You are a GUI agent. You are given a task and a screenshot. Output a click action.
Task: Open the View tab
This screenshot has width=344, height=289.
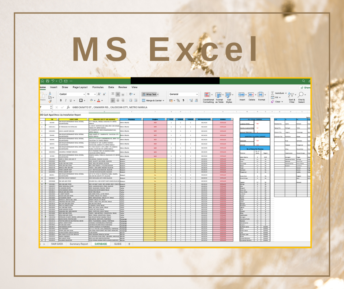(134, 87)
